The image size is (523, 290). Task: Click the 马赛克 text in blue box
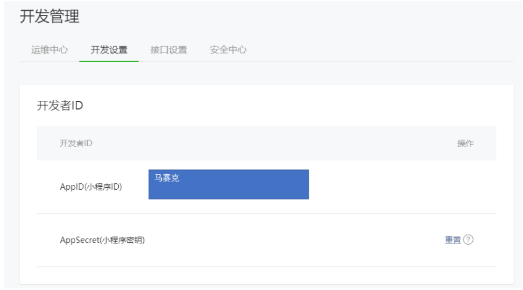pos(167,178)
